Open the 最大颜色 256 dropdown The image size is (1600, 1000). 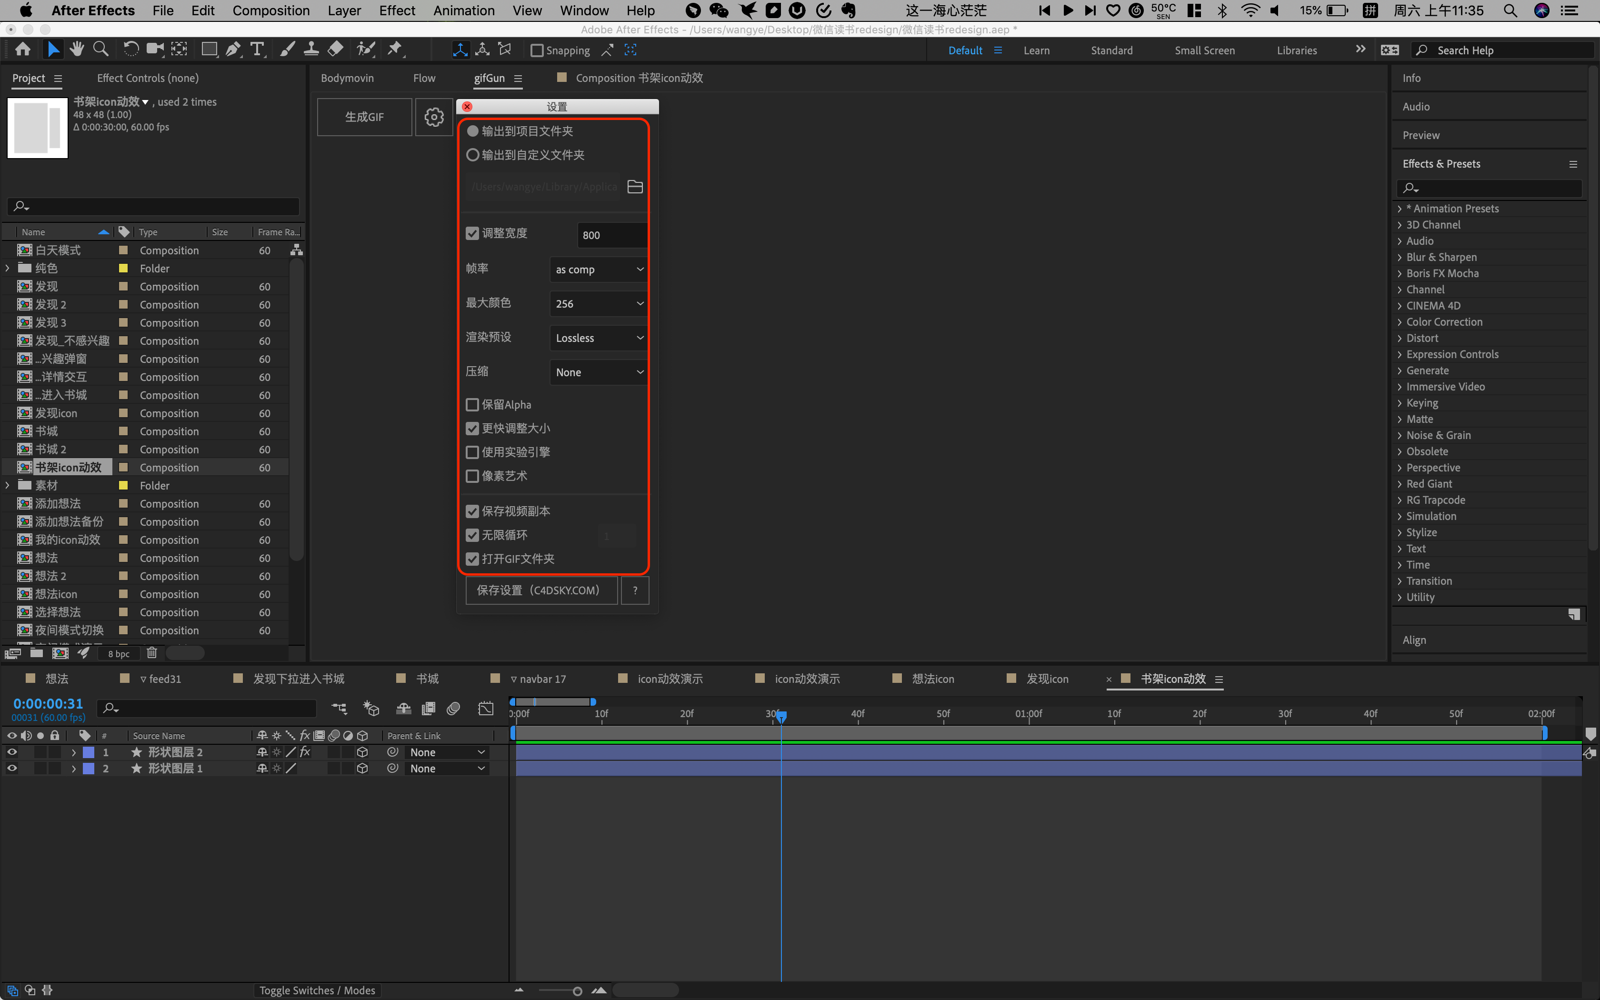599,304
